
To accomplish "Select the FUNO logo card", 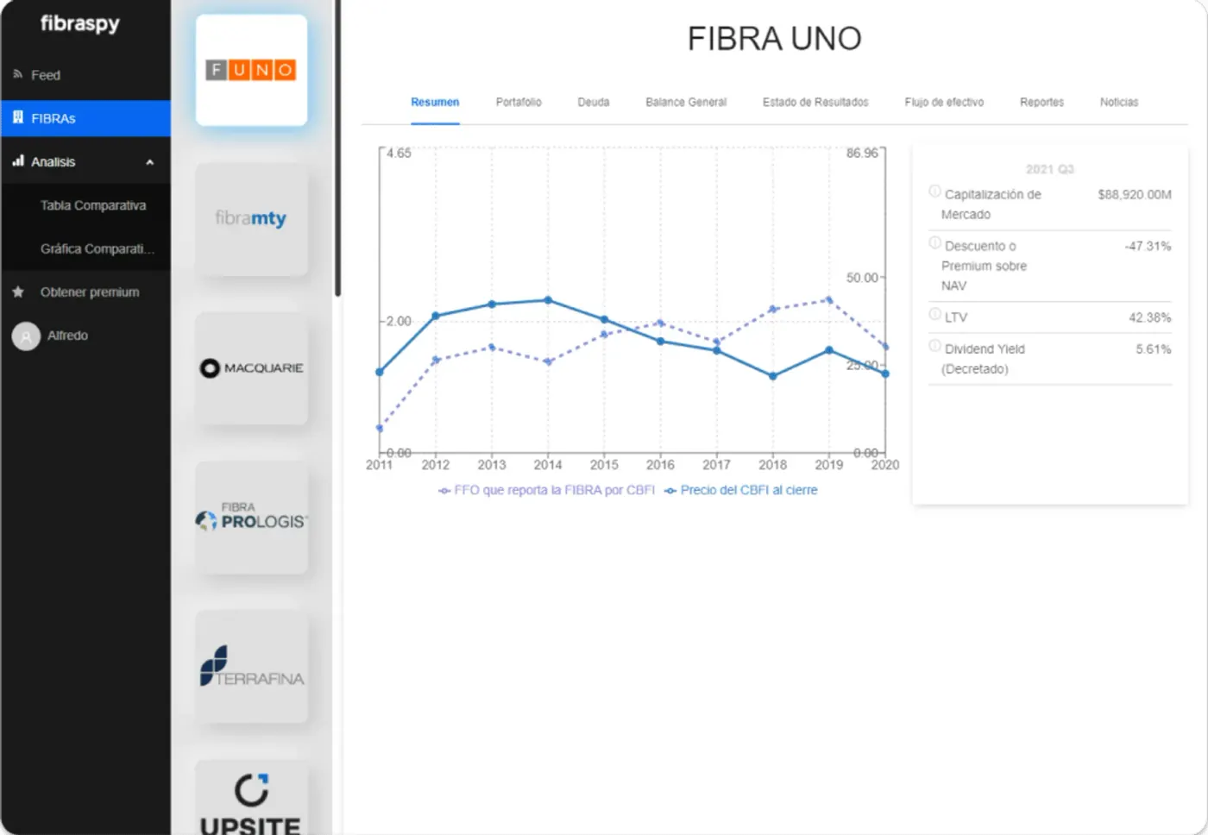I will click(x=251, y=70).
